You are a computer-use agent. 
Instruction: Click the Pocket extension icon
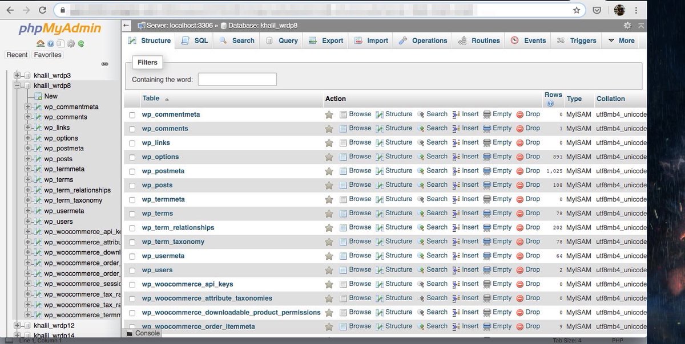coord(596,10)
